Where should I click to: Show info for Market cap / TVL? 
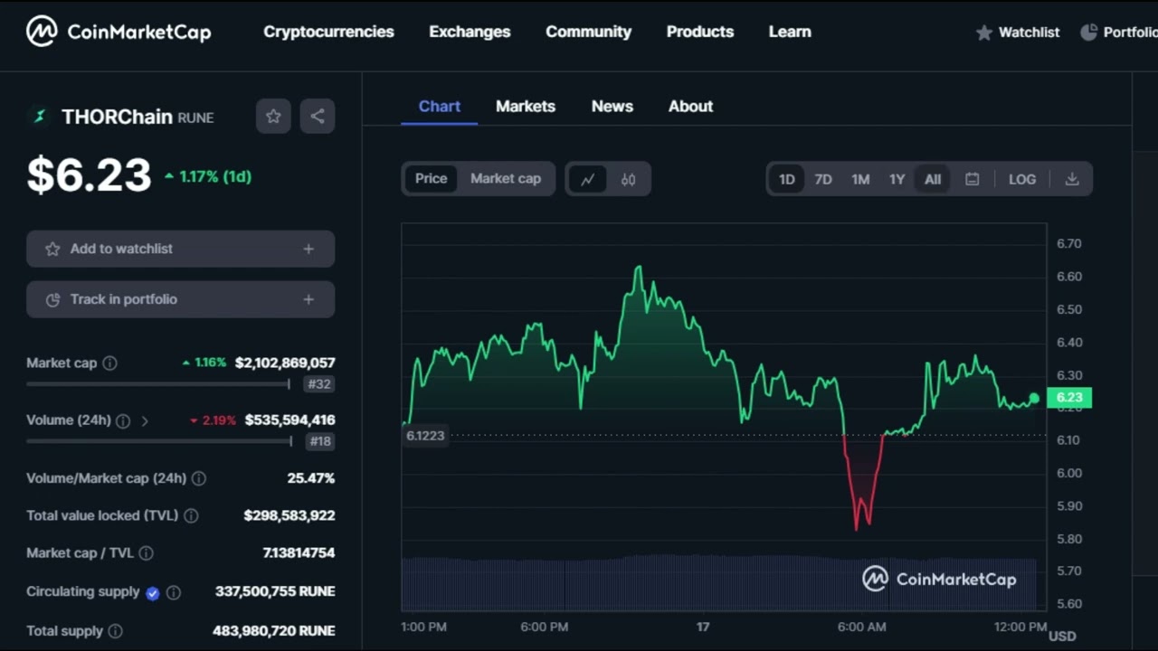pyautogui.click(x=146, y=552)
